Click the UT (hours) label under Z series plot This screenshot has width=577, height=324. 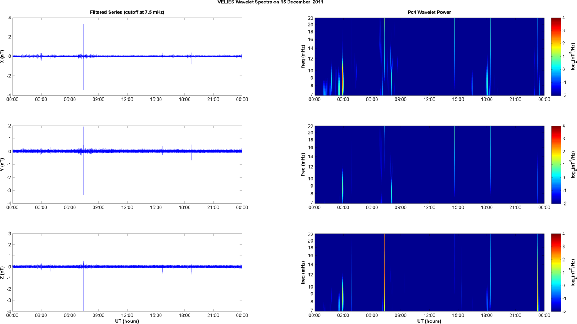pyautogui.click(x=127, y=321)
